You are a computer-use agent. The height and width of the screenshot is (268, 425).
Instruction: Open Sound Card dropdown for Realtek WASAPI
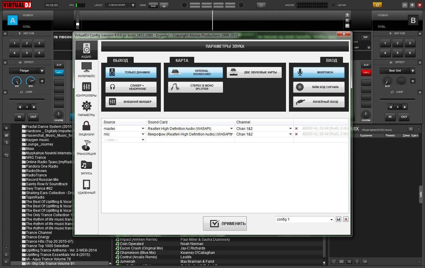point(231,129)
